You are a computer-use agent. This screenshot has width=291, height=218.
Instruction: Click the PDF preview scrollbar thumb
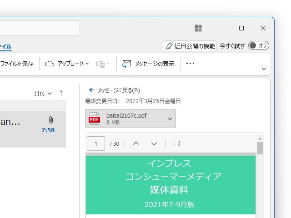tap(260, 148)
